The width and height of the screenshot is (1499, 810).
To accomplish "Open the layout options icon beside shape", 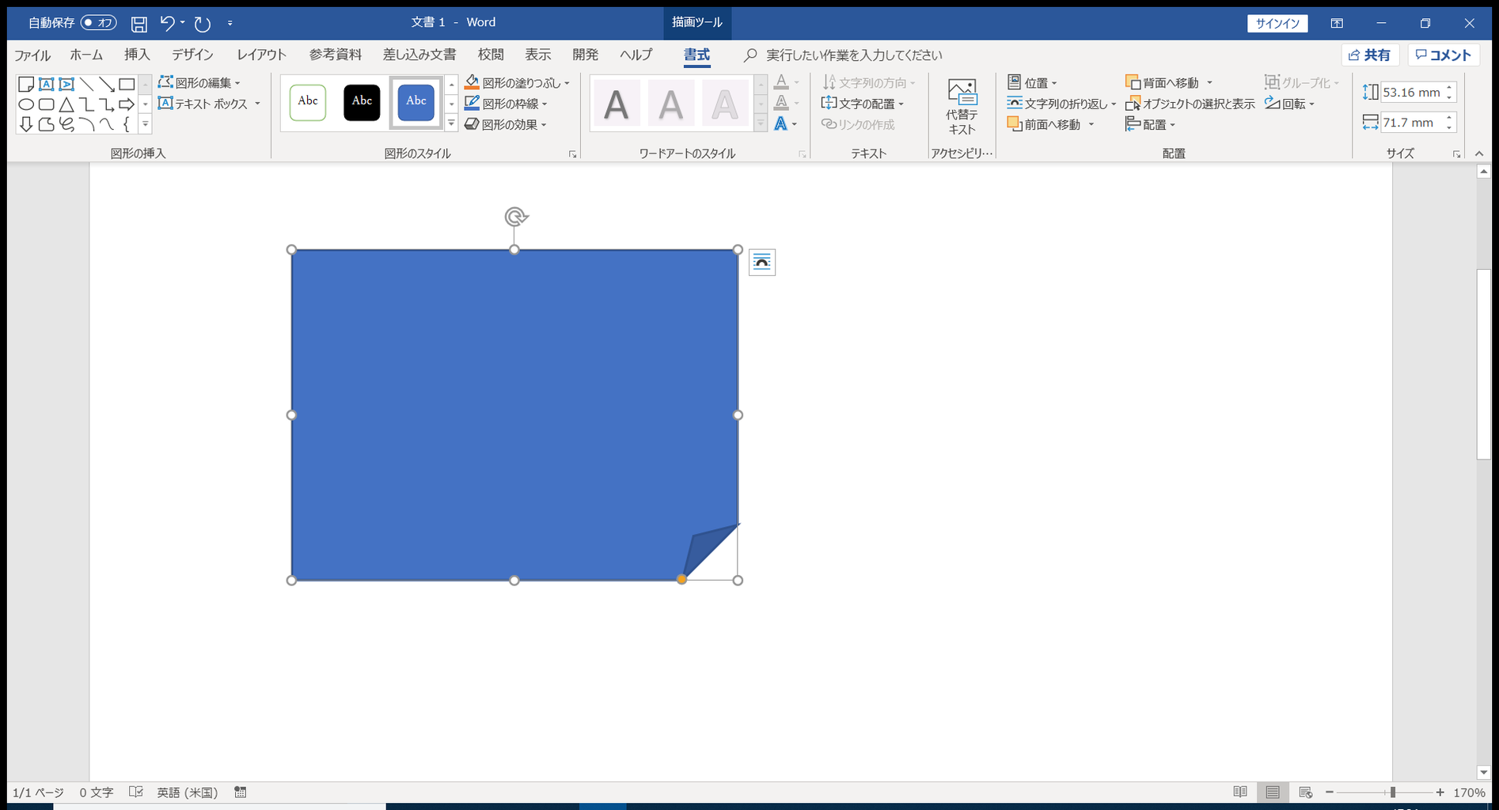I will click(762, 263).
